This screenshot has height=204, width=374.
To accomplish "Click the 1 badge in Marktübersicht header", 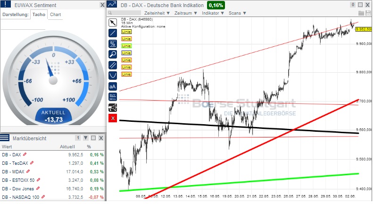I will (x=78, y=138).
